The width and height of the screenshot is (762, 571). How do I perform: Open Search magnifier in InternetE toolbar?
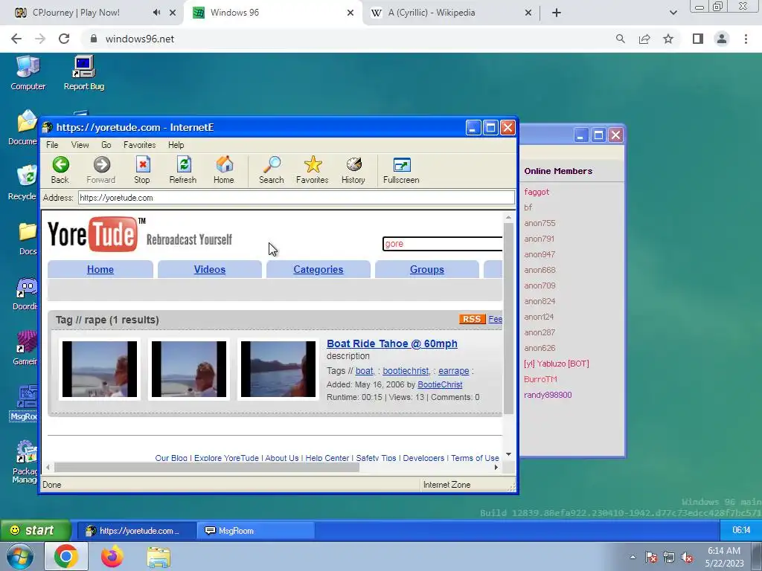coord(271,170)
